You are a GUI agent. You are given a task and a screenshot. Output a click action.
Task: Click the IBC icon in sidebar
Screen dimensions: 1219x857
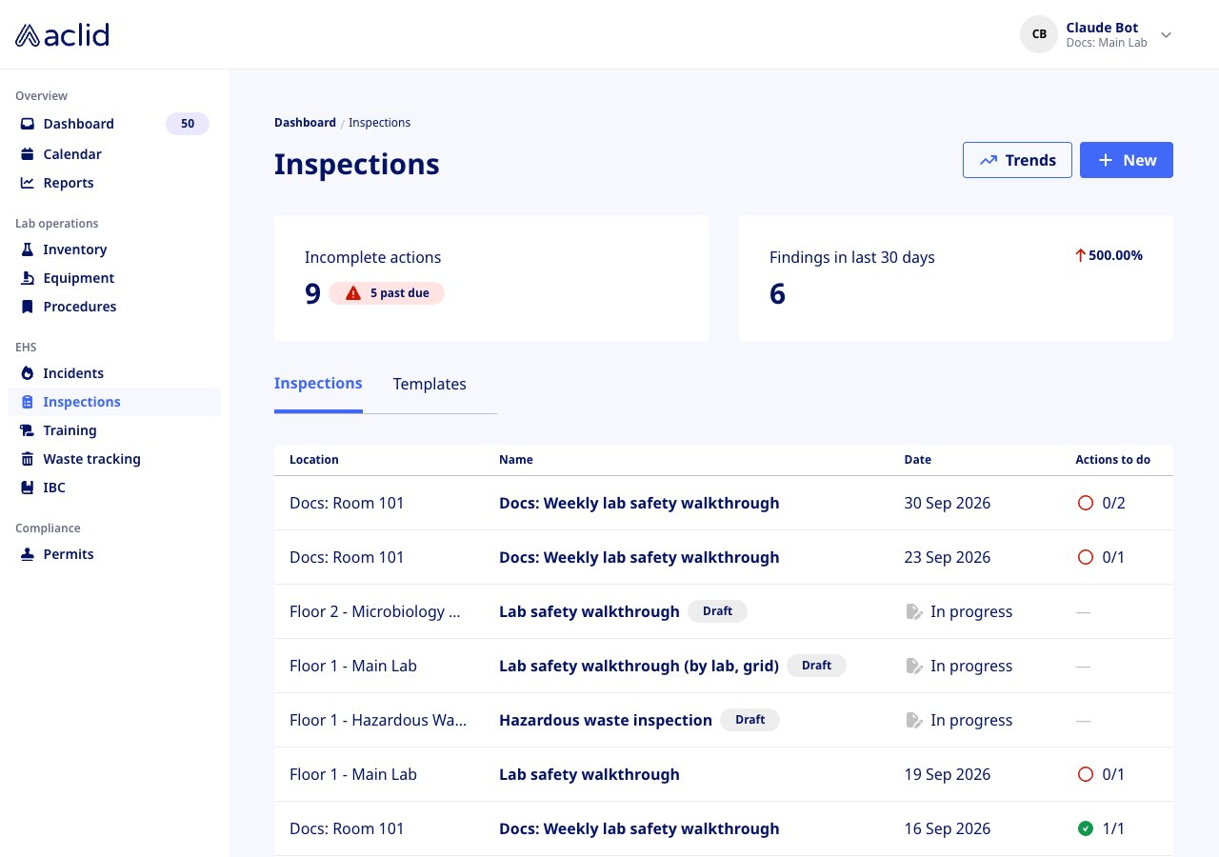tap(28, 488)
